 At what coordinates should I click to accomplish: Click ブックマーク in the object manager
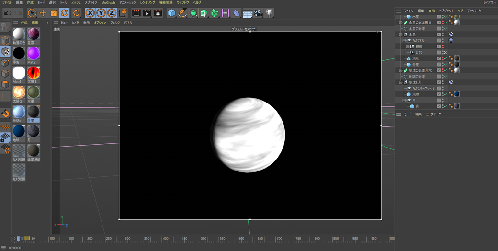[474, 11]
